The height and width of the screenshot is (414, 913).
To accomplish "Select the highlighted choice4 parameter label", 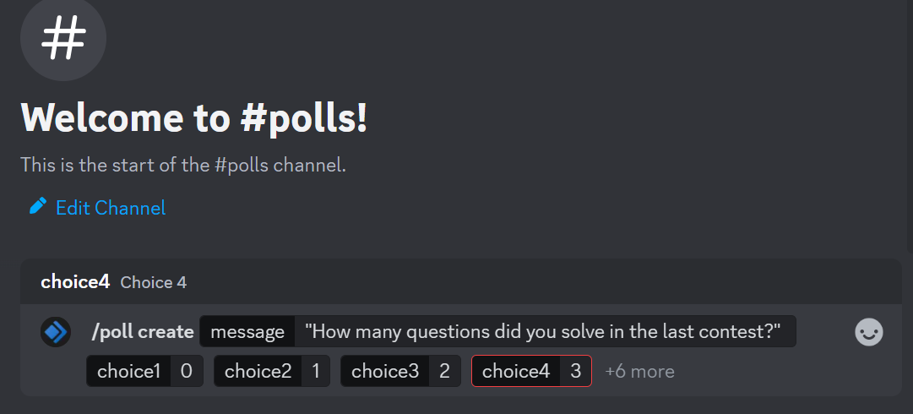I will click(x=515, y=371).
